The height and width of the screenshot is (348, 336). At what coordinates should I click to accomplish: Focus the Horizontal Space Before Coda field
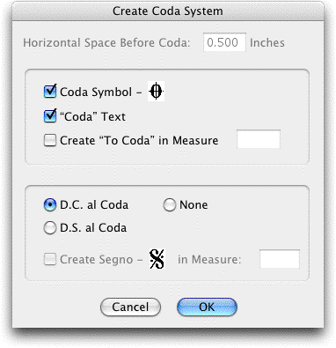click(224, 42)
